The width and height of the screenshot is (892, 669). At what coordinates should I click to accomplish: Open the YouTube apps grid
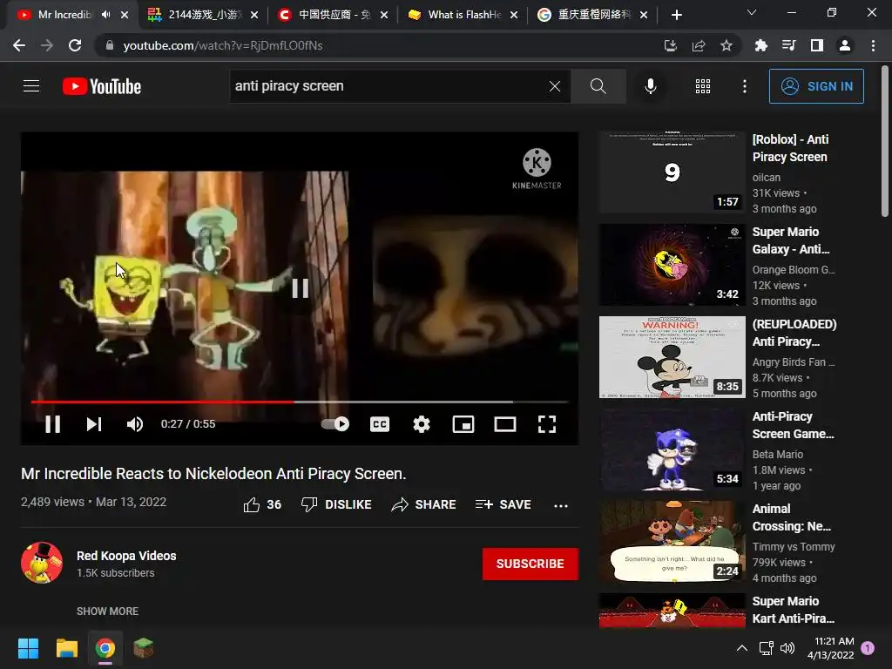coord(703,86)
